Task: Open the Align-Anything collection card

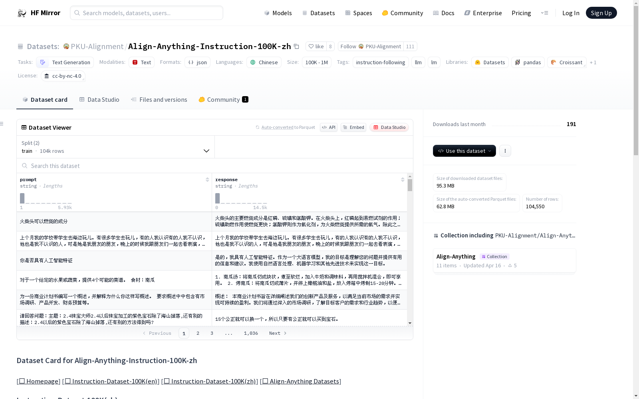Action: coord(504,261)
